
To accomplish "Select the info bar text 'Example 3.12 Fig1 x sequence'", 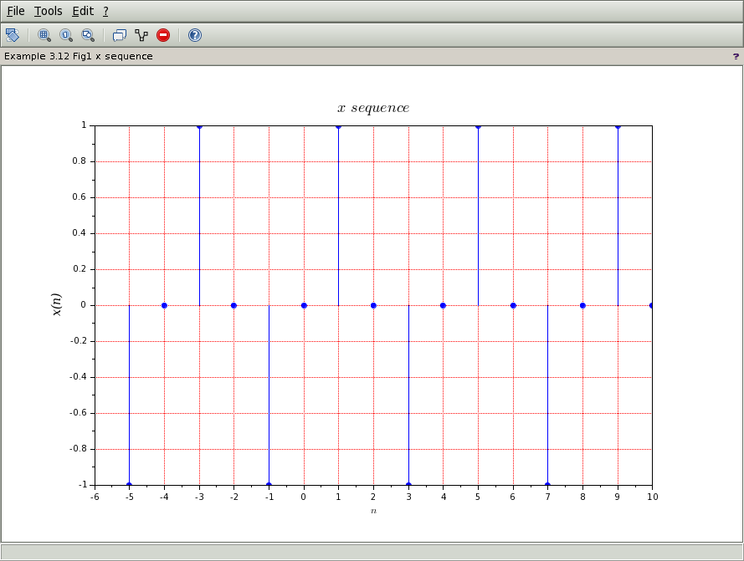I will [x=79, y=56].
